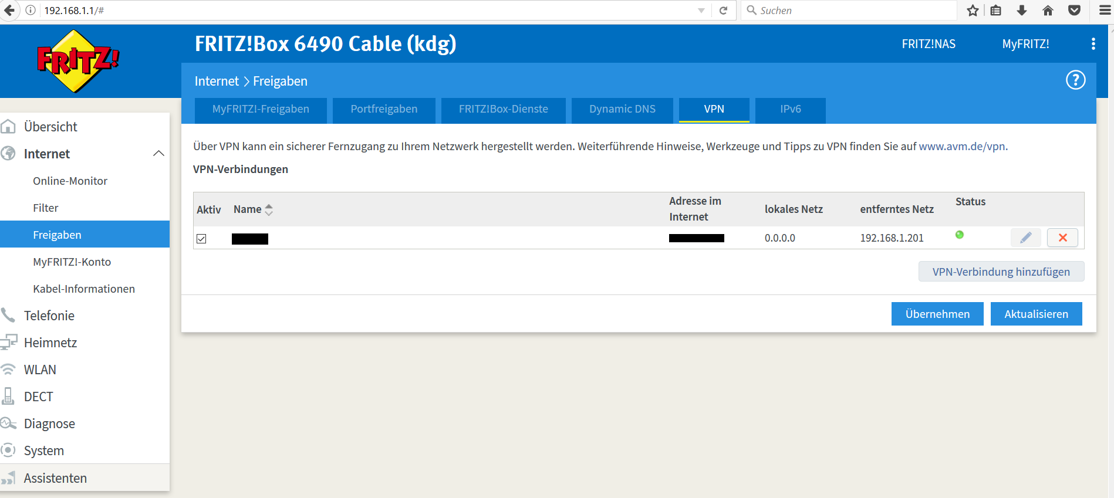Click the System gear icon in sidebar
This screenshot has width=1114, height=498.
[x=8, y=450]
